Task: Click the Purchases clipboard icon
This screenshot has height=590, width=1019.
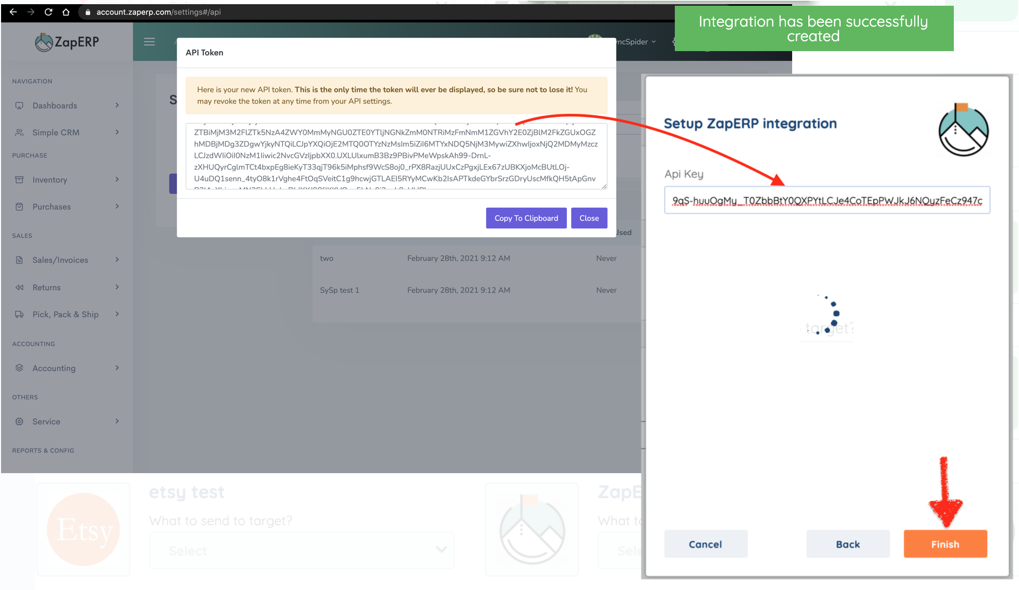Action: (19, 207)
